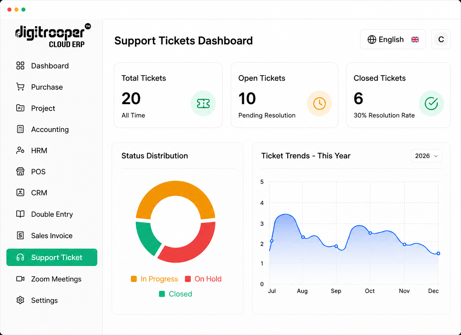Screen dimensions: 461x335
Task: Click the Dec data point on trend chart
Action: (438, 254)
